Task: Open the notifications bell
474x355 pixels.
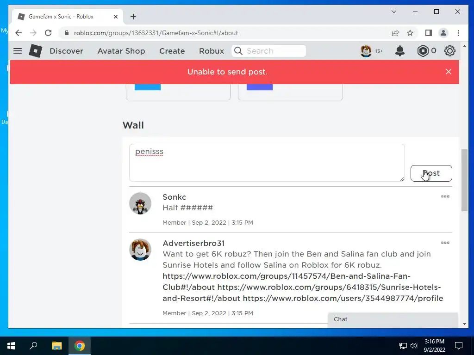Action: (399, 51)
